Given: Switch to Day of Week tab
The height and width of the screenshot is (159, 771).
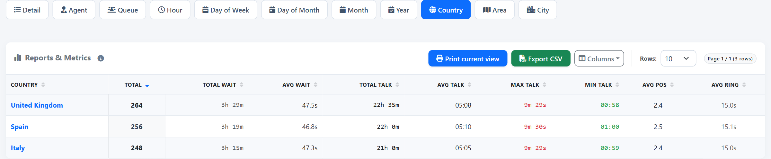Looking at the screenshot, I should click(x=226, y=10).
